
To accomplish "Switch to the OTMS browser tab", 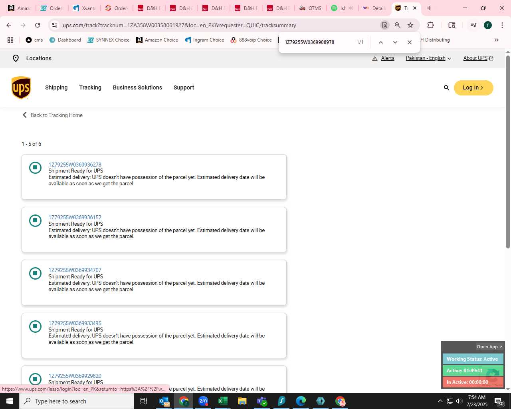I will 310,8.
